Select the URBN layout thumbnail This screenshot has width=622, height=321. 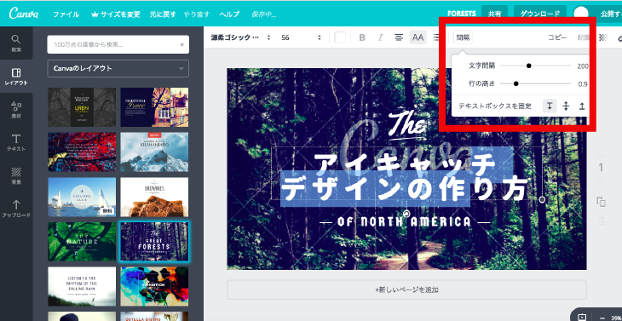[x=82, y=107]
